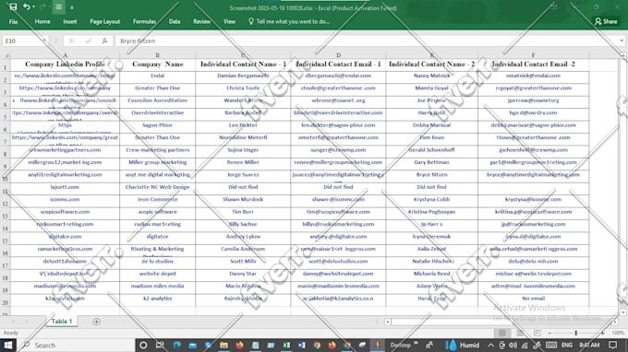This screenshot has width=628, height=352.
Task: Open the Formulas ribbon tab
Action: click(x=144, y=21)
